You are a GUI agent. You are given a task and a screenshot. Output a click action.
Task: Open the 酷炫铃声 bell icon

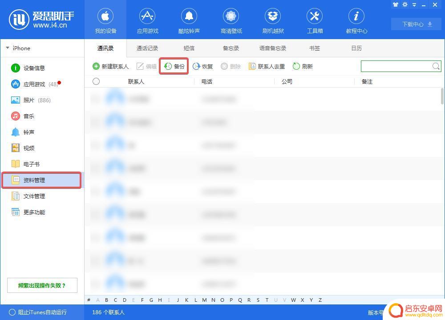(x=189, y=16)
